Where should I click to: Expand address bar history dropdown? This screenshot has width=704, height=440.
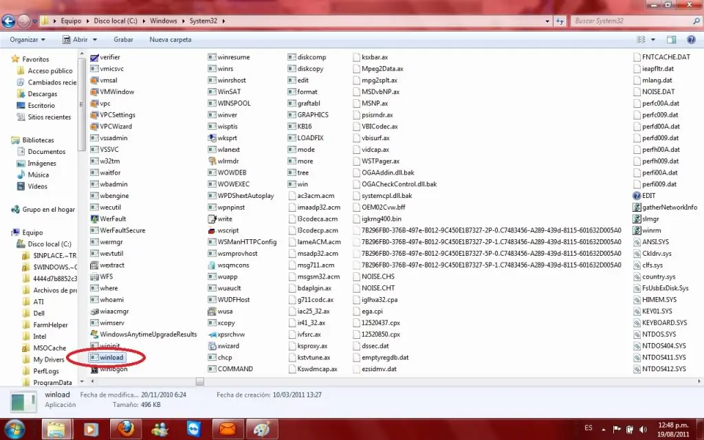point(547,21)
